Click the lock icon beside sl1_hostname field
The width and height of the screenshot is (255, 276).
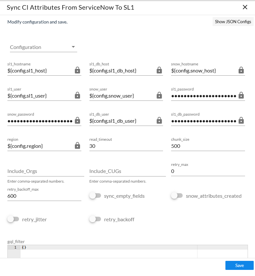tap(77, 70)
